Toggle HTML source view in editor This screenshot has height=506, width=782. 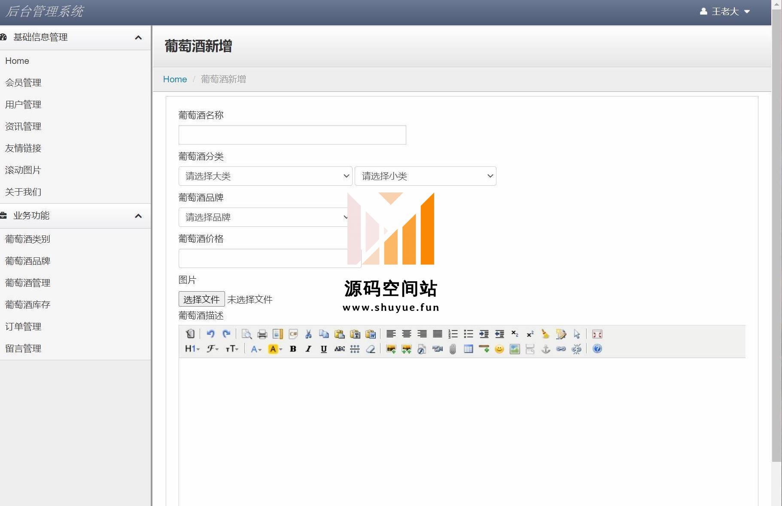(190, 334)
